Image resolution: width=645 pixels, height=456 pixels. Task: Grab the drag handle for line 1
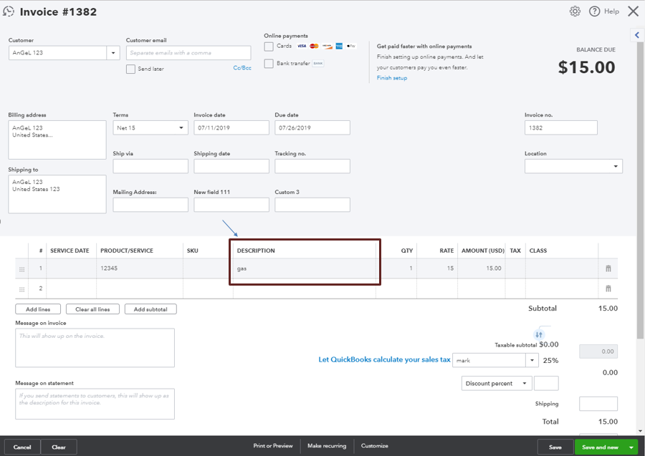(21, 269)
